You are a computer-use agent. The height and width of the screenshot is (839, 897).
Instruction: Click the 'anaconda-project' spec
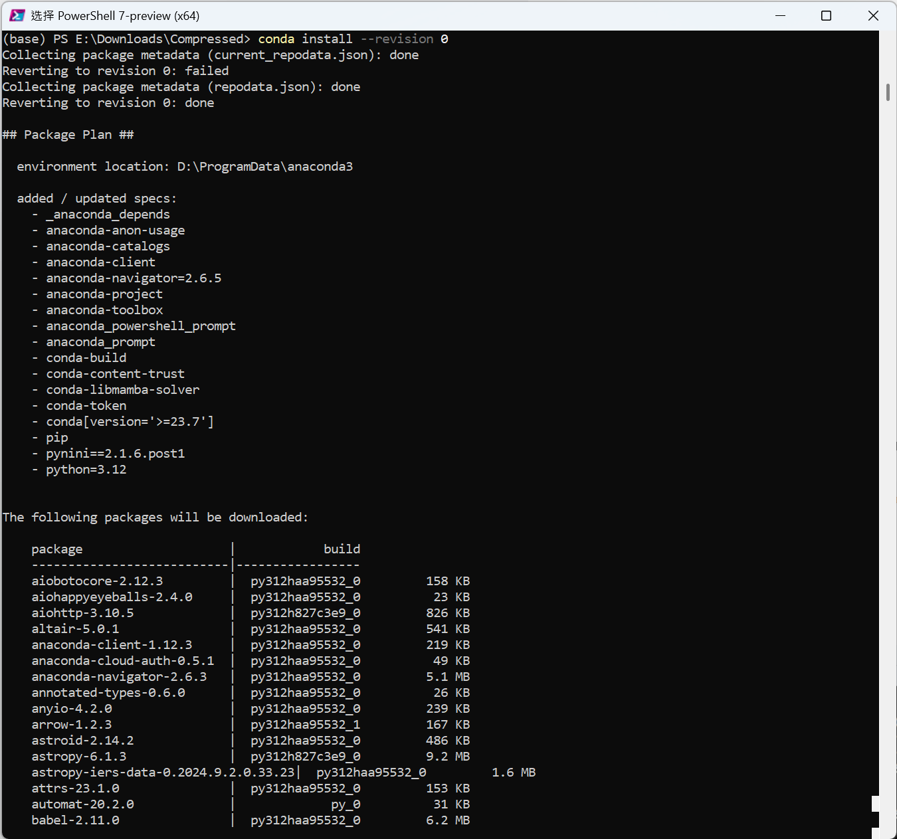[104, 294]
